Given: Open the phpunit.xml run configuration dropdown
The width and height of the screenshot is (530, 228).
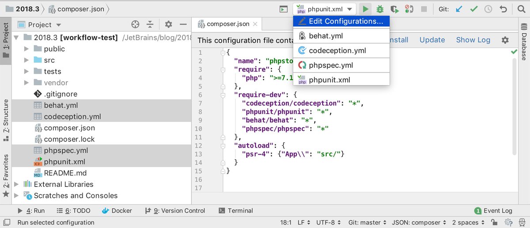Looking at the screenshot, I should click(x=324, y=9).
